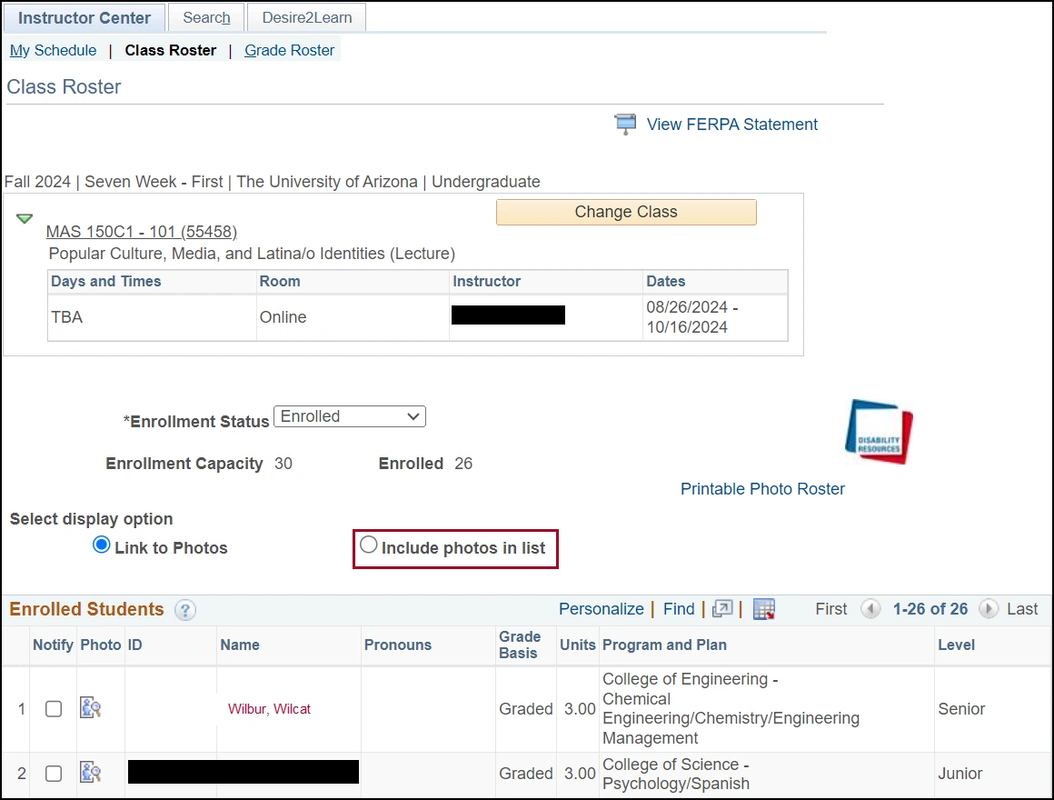Switch to the Search tab
1054x800 pixels.
pyautogui.click(x=206, y=17)
